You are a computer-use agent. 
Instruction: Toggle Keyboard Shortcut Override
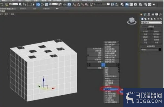coord(69,4)
